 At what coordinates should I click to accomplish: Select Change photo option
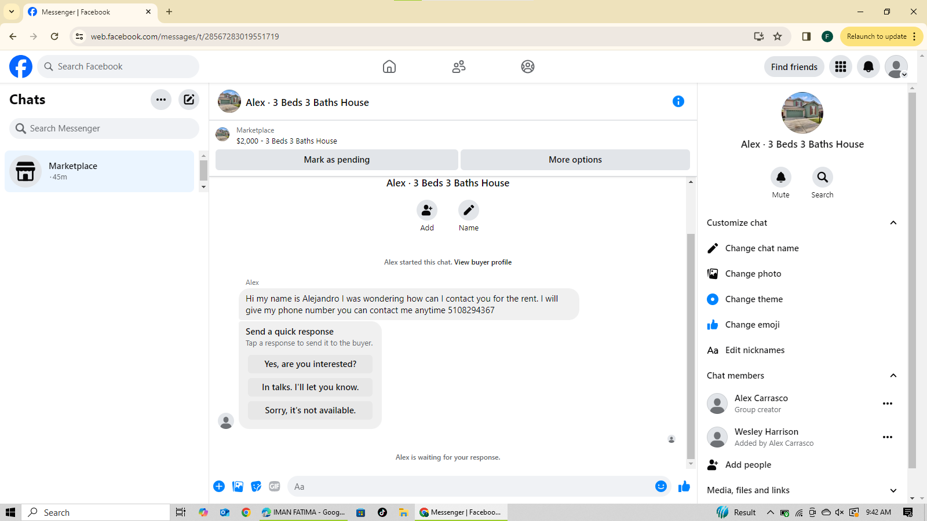[802, 274]
